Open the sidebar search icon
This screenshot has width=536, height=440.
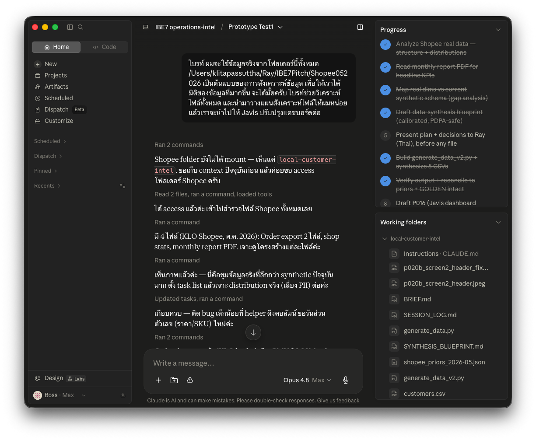tap(81, 27)
